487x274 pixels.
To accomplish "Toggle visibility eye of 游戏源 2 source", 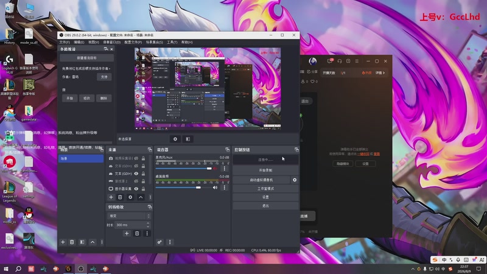I will [x=136, y=181].
